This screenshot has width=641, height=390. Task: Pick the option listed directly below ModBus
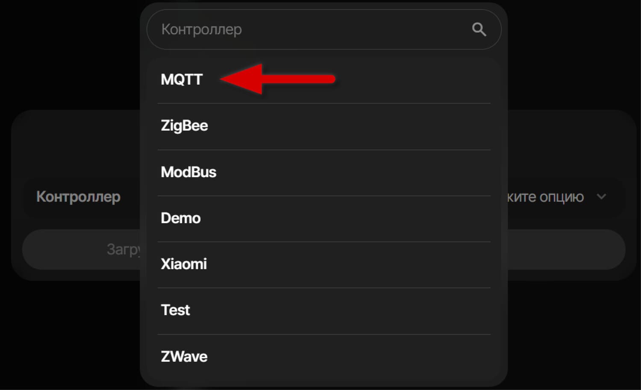click(x=181, y=218)
